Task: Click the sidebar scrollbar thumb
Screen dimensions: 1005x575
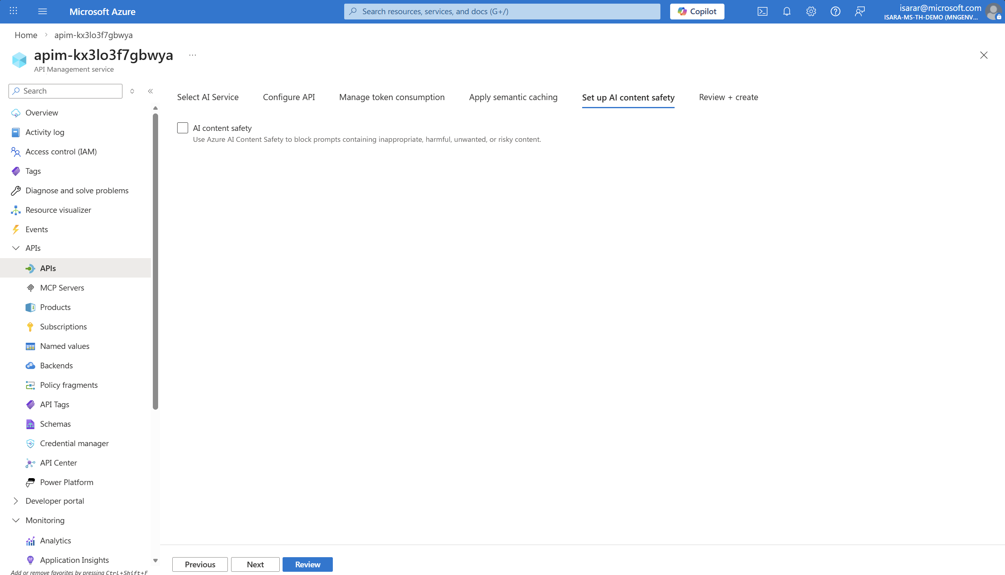Action: pyautogui.click(x=155, y=261)
